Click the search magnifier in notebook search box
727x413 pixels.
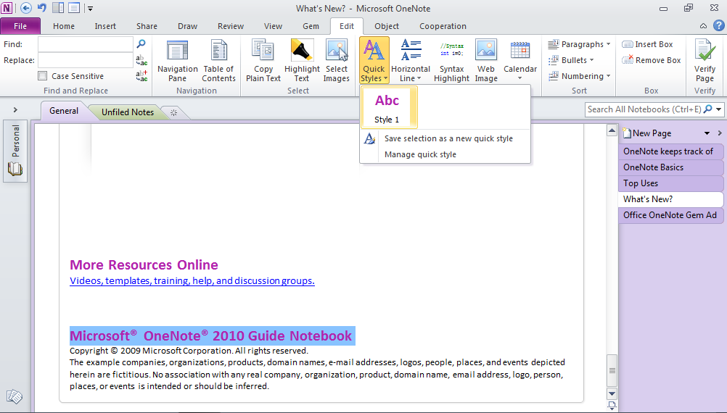(707, 109)
